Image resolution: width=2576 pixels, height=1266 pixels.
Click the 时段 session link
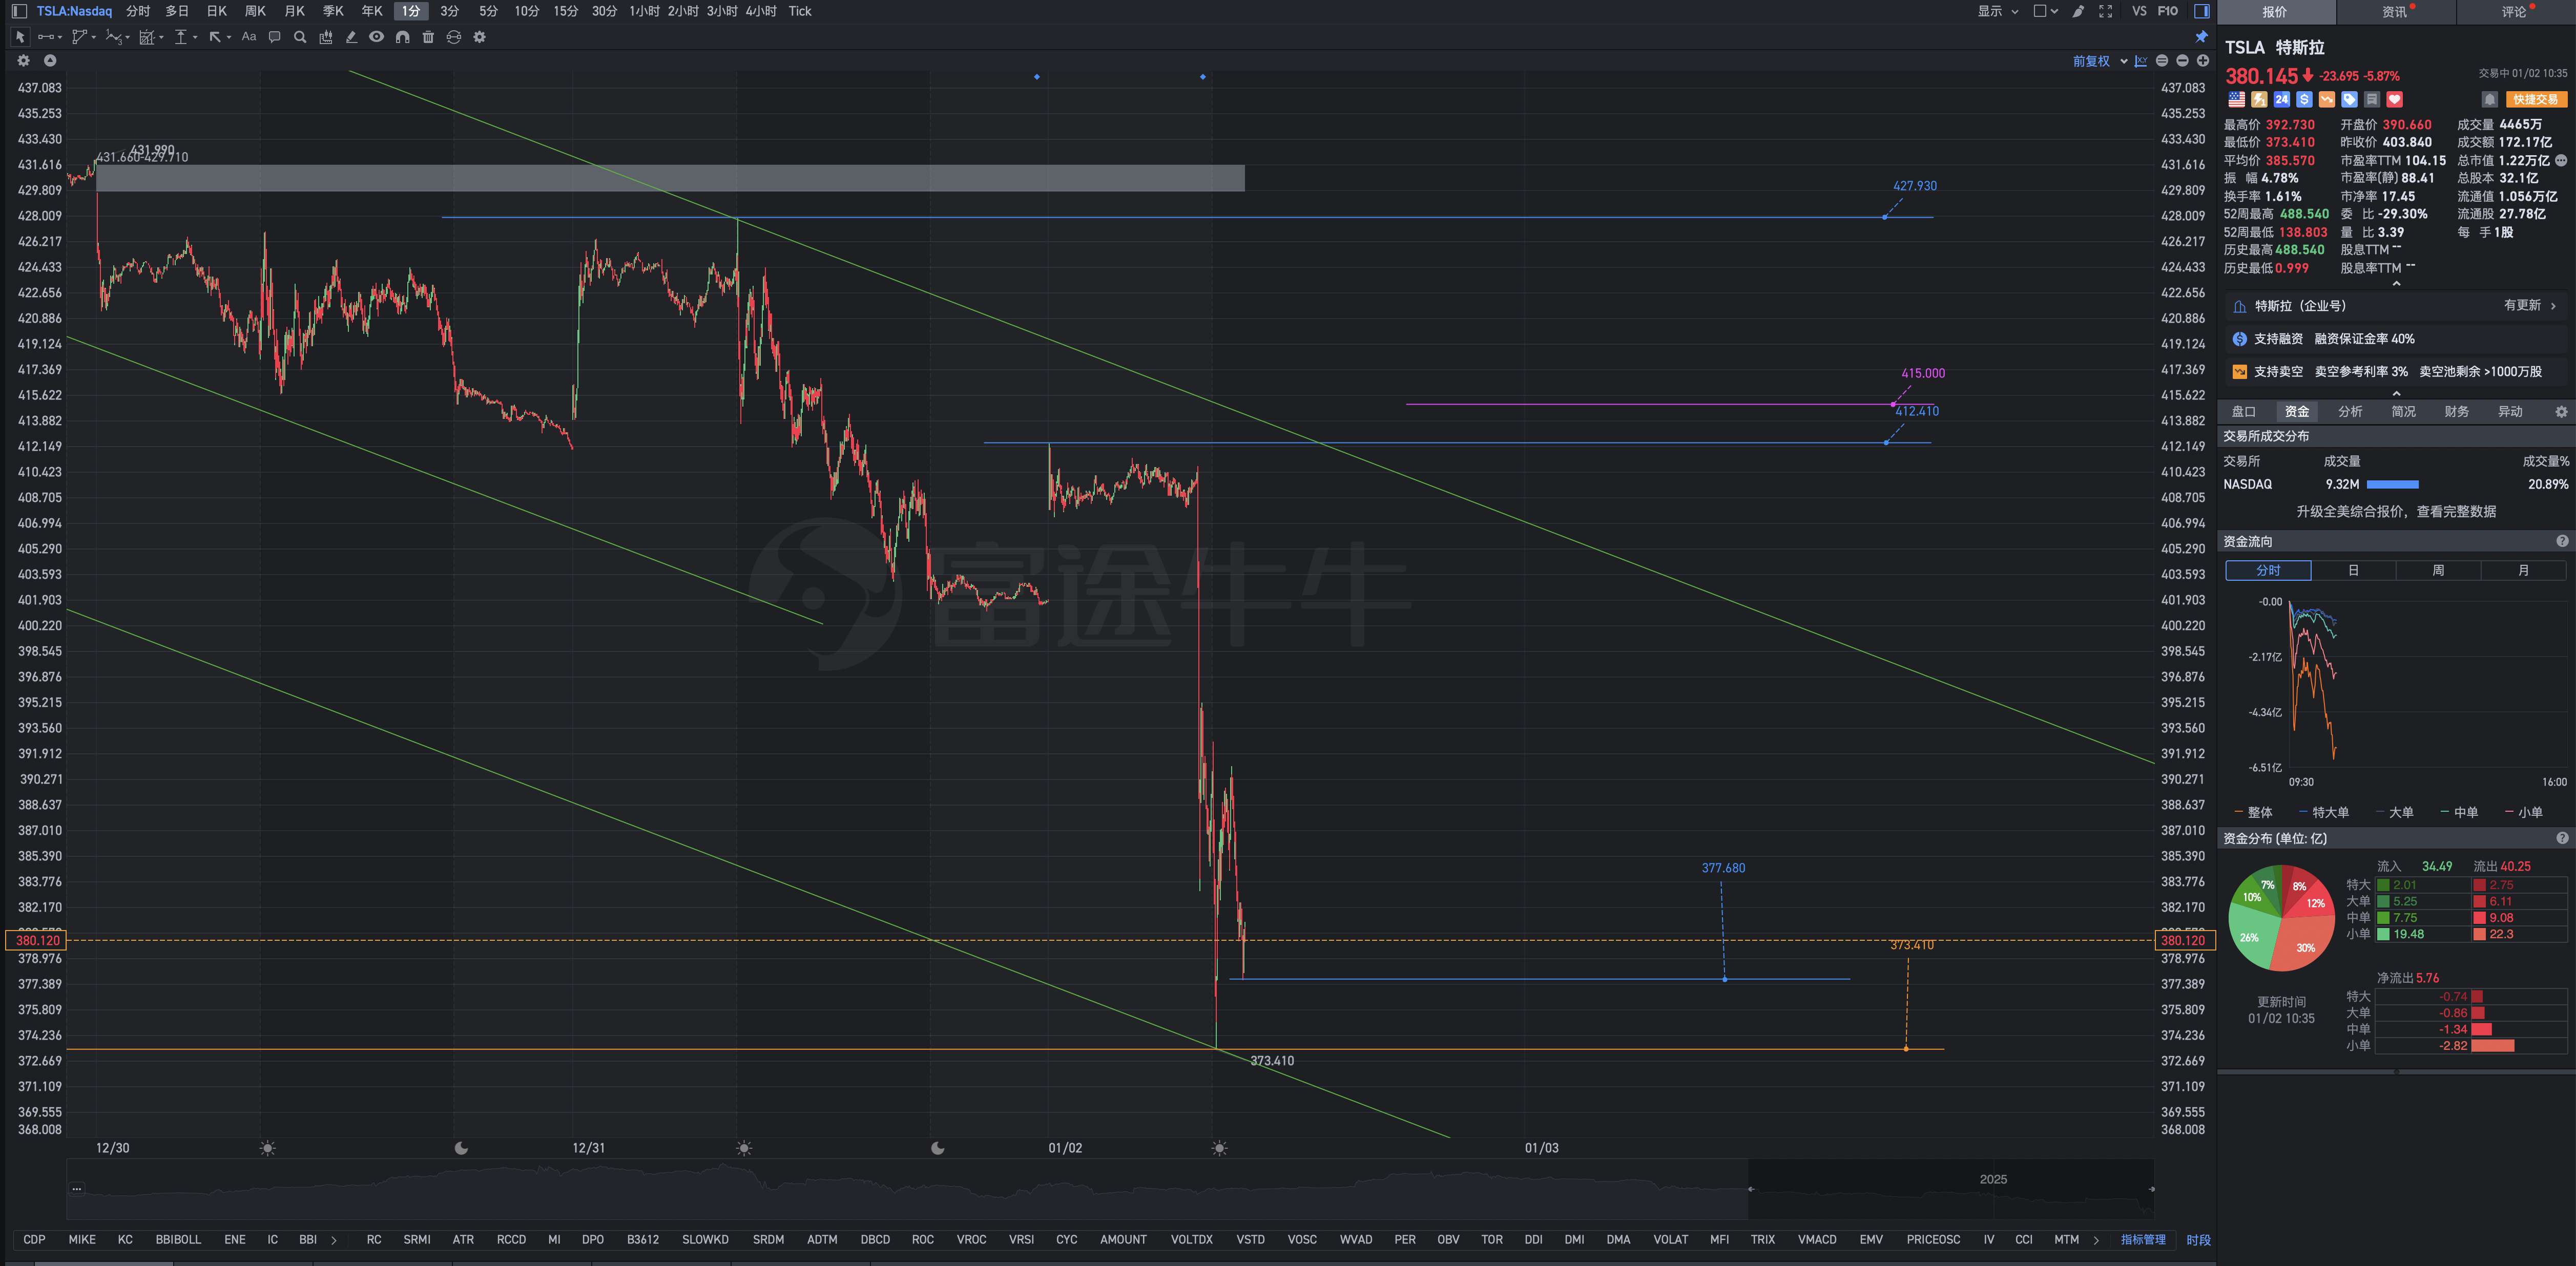2198,1240
